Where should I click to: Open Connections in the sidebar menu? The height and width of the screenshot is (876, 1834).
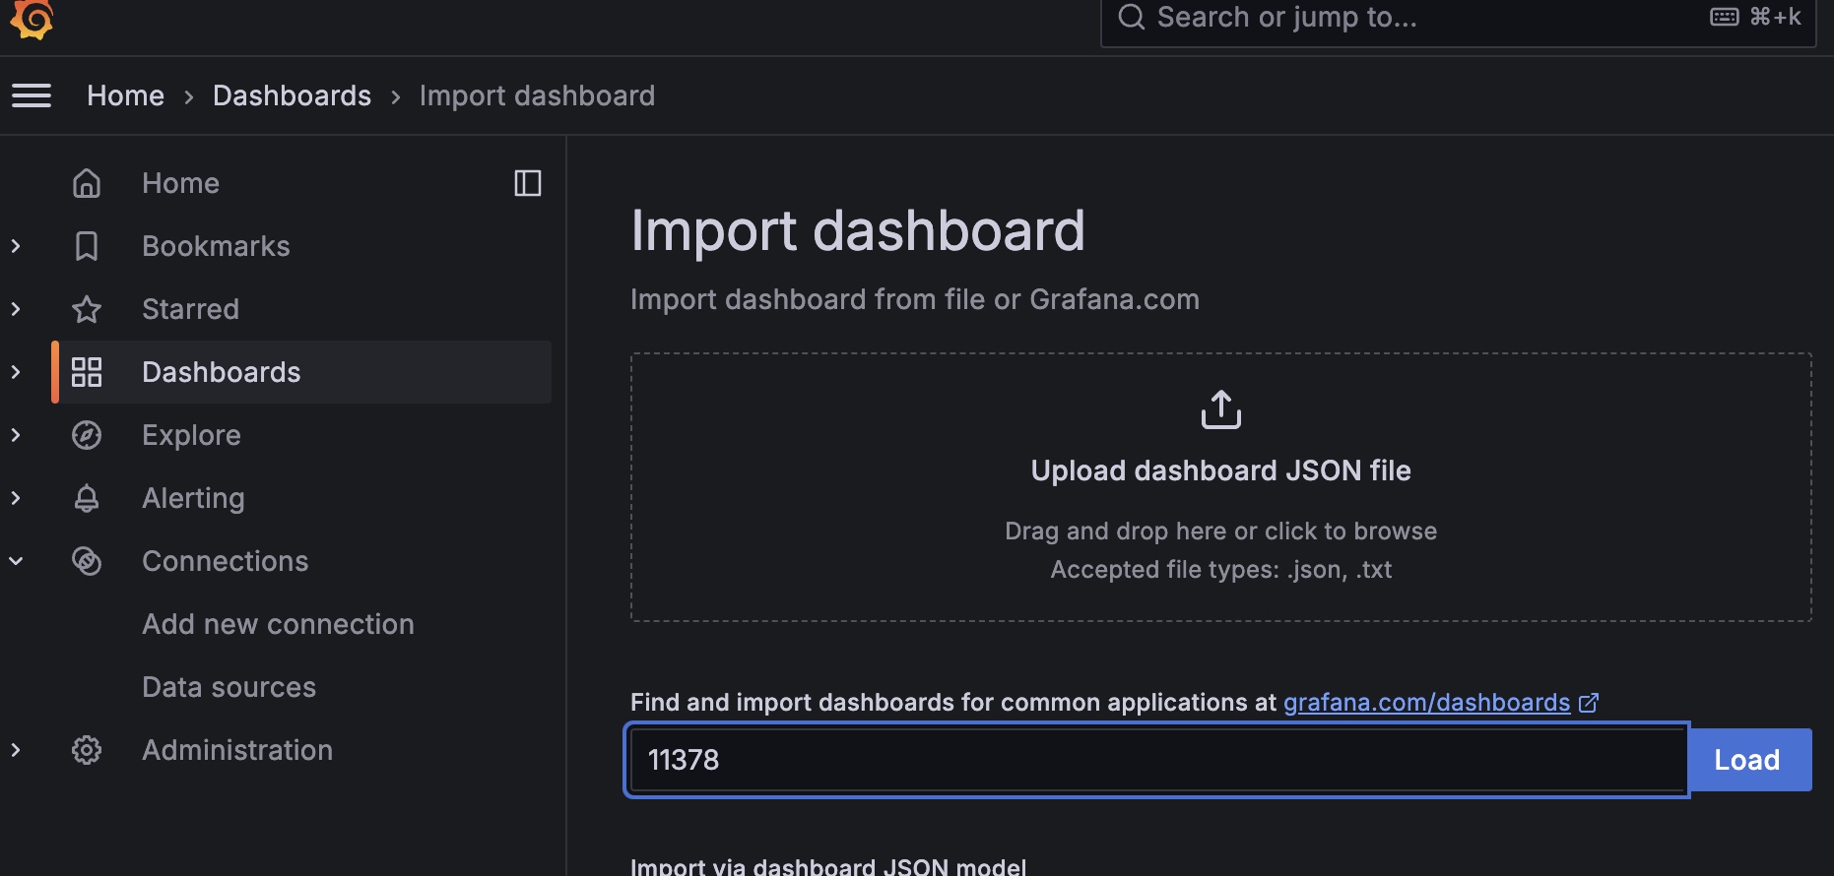point(225,561)
